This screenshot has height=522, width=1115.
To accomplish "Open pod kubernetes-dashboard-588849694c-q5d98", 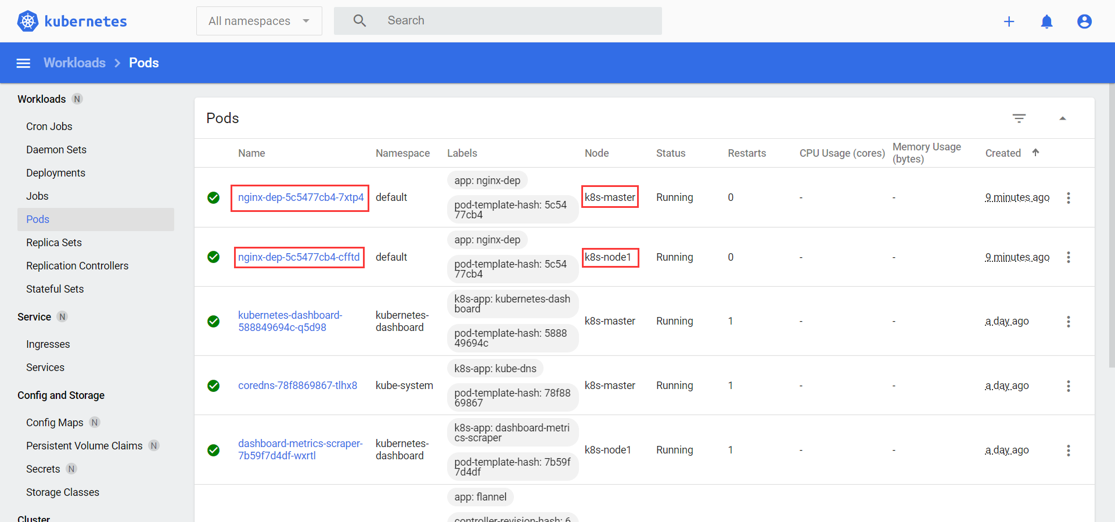I will [290, 321].
